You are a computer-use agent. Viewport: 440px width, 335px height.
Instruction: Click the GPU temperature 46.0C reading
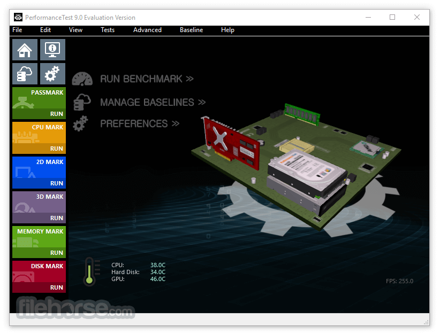[x=158, y=279]
